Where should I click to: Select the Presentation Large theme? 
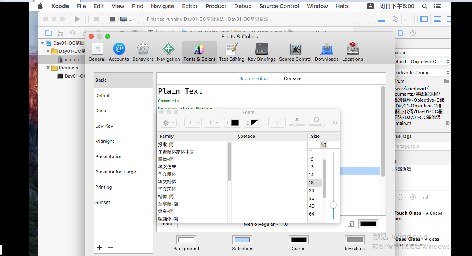(x=123, y=172)
